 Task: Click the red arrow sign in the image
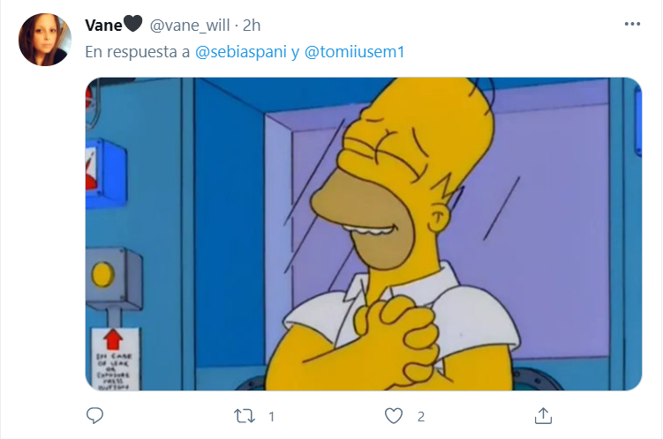point(113,339)
